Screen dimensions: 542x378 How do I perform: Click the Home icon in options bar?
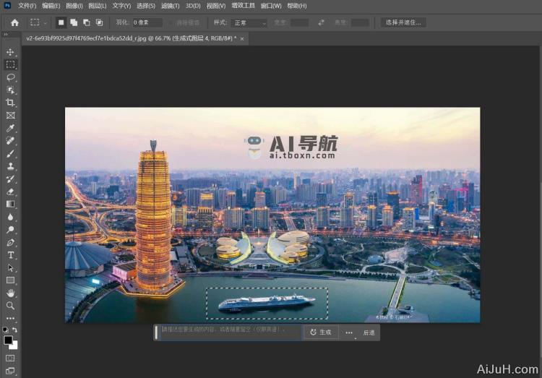point(14,22)
